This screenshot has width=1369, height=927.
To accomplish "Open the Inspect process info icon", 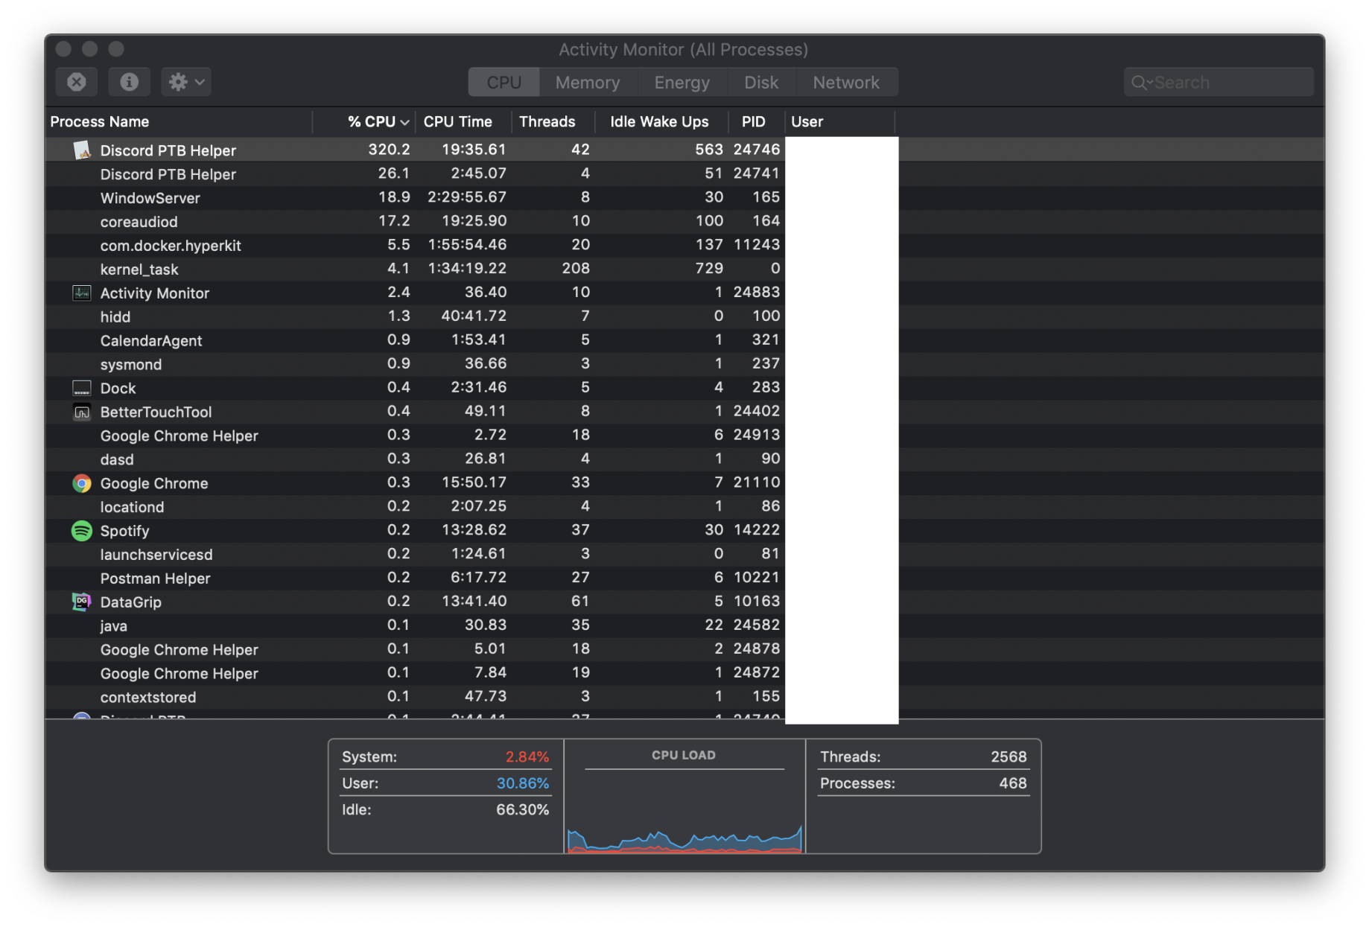I will (130, 82).
